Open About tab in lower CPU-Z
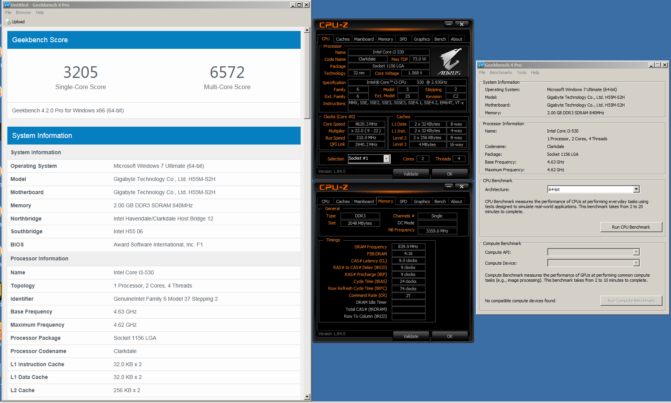The image size is (671, 403). (x=457, y=201)
